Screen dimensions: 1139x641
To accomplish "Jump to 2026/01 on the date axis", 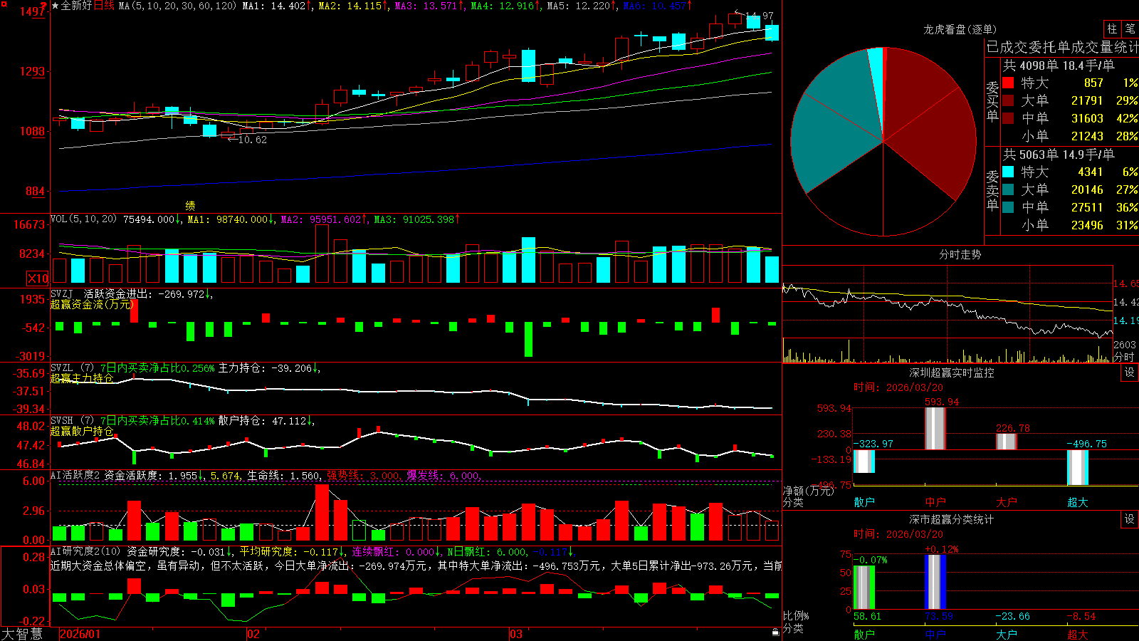I will click(x=80, y=634).
